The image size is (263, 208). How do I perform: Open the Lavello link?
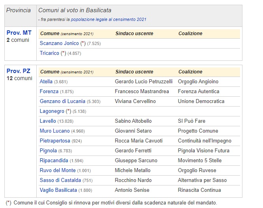[48, 121]
